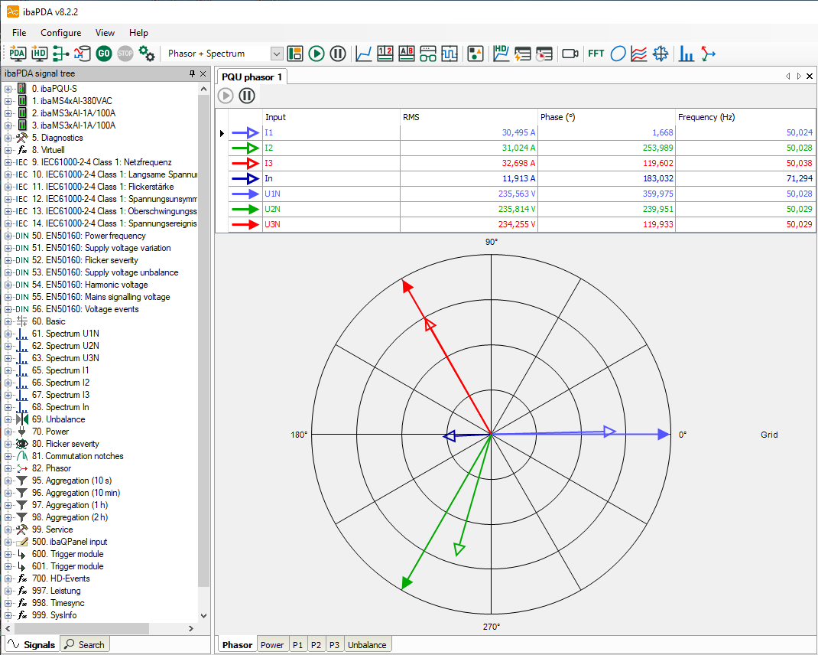The image size is (818, 655).
Task: Click the camera view icon in the toolbar
Action: tap(570, 54)
